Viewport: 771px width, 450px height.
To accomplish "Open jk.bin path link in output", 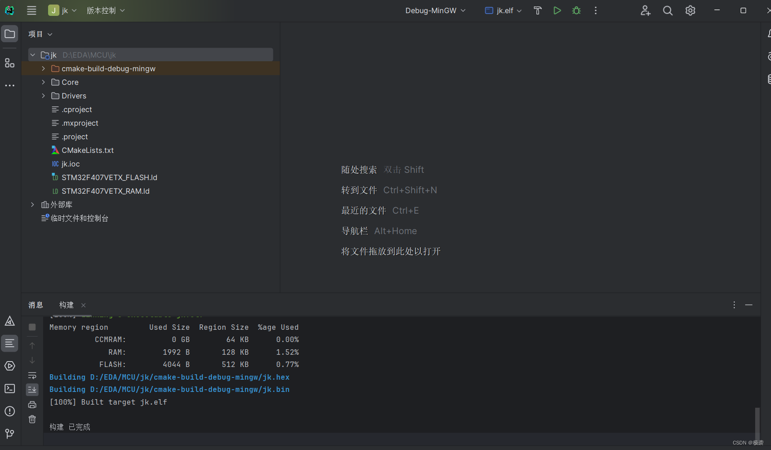I will pyautogui.click(x=190, y=389).
